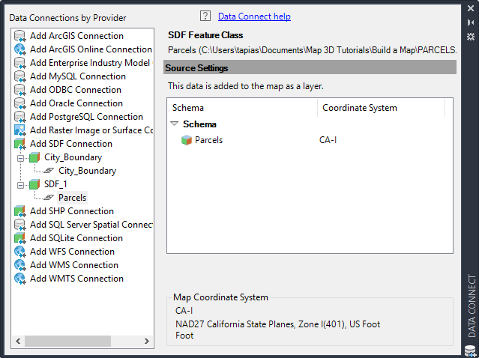Click the palette auto-hide icon

point(471,22)
